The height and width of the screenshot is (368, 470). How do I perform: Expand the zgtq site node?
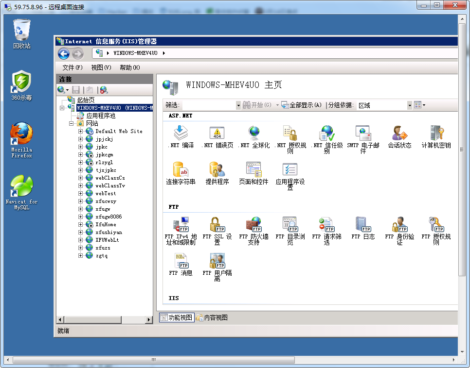coord(80,255)
